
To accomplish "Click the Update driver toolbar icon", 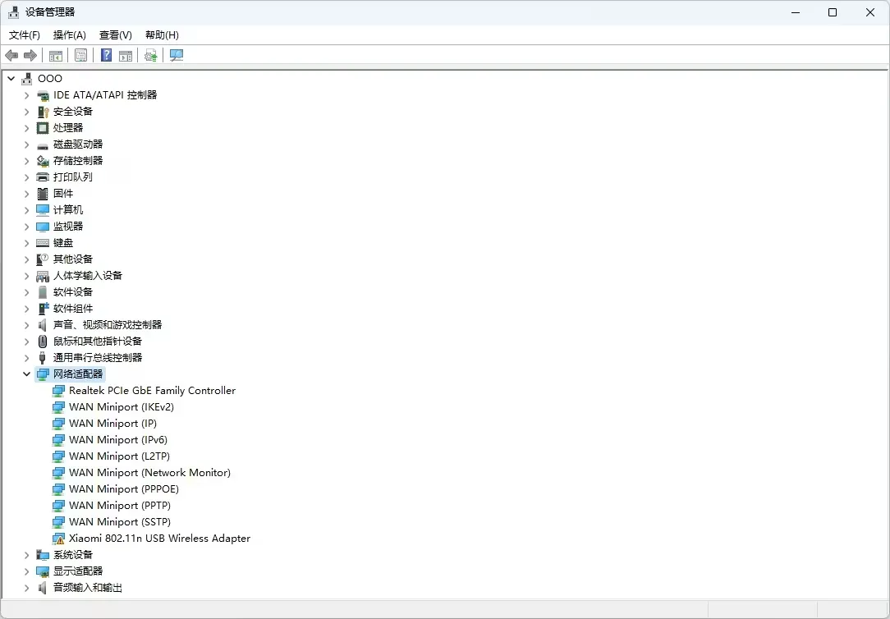I will (150, 55).
